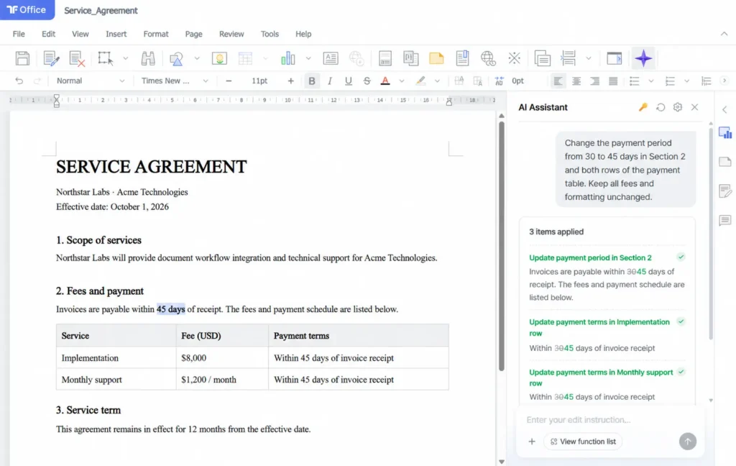Click the plus attach button in AI input
Image resolution: width=736 pixels, height=466 pixels.
point(532,442)
